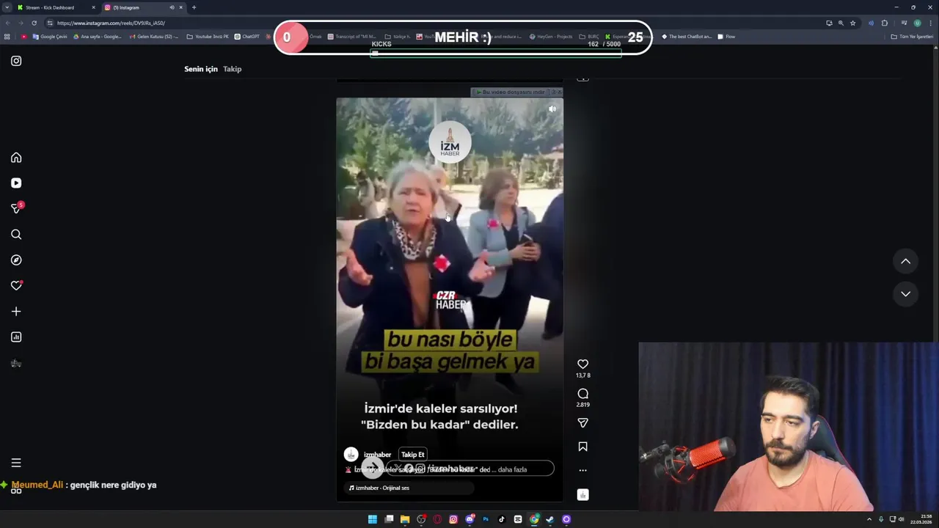Select the Senin için tab

(201, 69)
